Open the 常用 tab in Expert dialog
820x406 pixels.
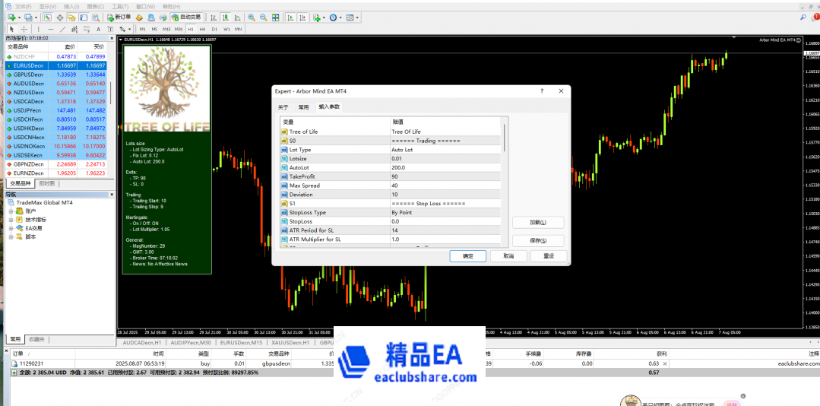pos(303,107)
